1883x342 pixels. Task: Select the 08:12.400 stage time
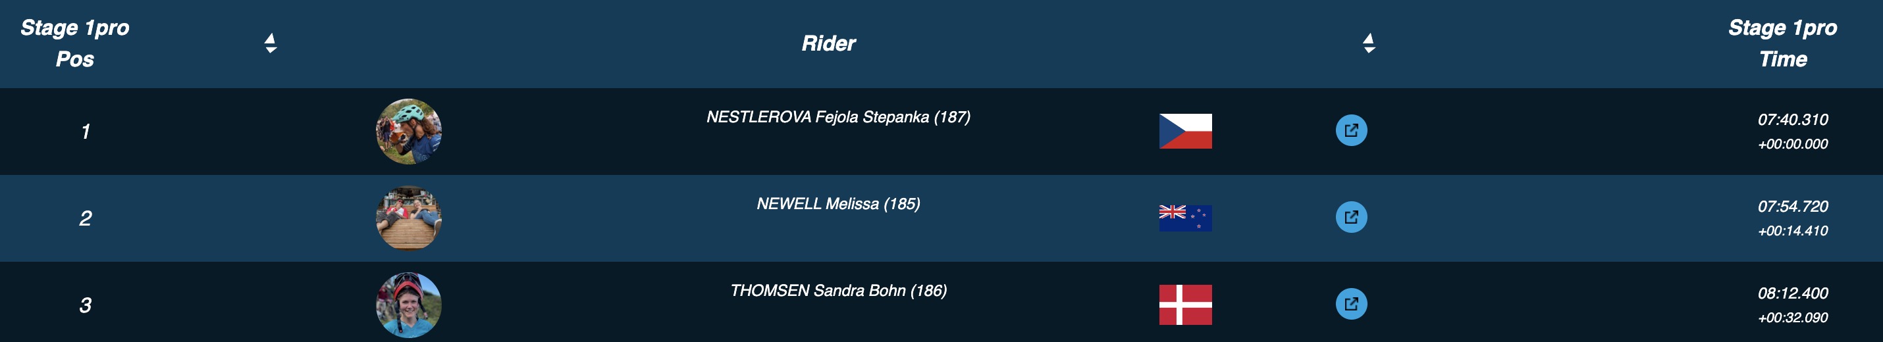(x=1792, y=294)
